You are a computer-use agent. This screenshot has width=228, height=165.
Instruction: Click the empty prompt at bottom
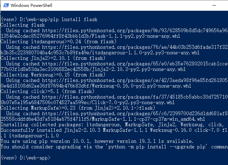[x=26, y=158]
